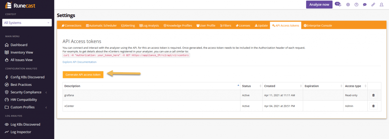Switch to the Licenses tab
389x139 pixels.
click(243, 25)
